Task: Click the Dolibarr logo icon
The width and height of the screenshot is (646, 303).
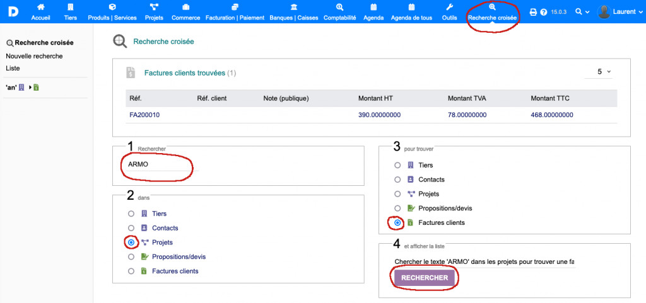Action: coord(12,11)
